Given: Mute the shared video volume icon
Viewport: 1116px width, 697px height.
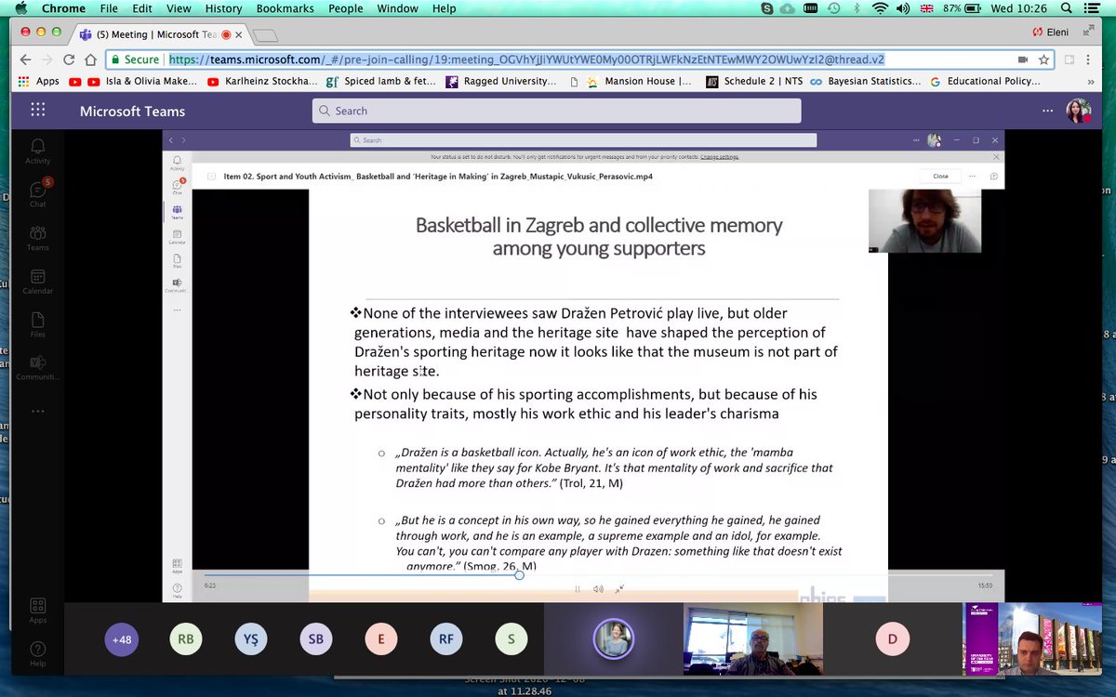Looking at the screenshot, I should [598, 588].
